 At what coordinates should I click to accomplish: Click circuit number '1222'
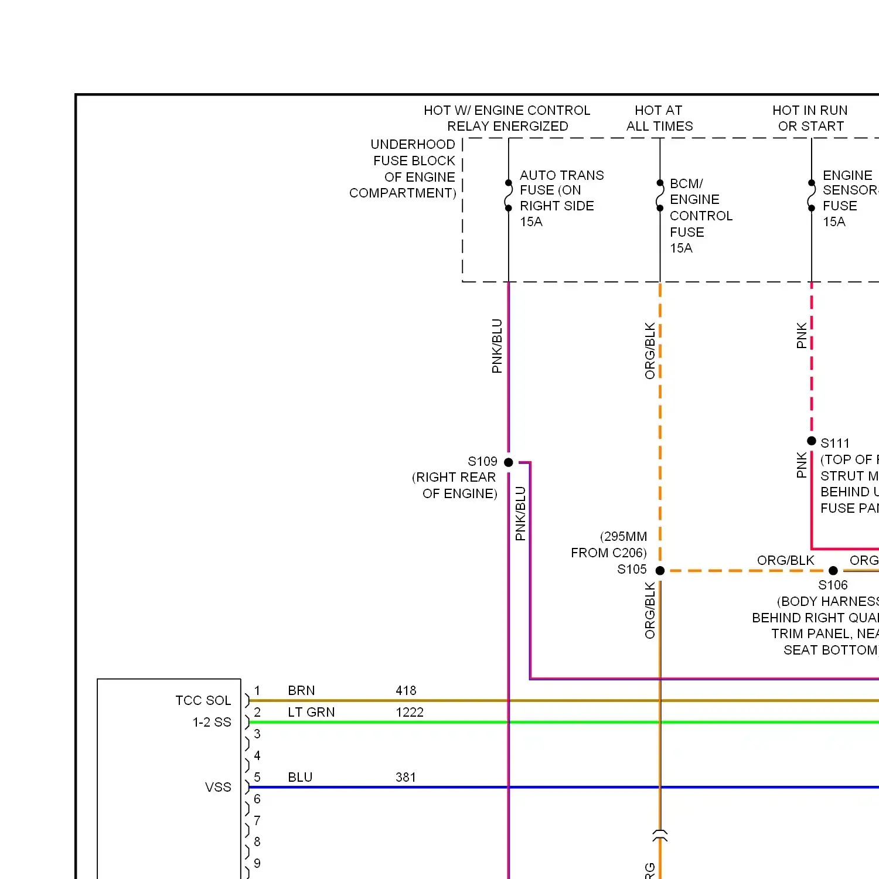click(410, 712)
